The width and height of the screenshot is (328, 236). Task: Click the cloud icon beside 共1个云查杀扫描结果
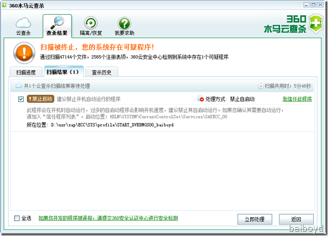[x=19, y=86]
